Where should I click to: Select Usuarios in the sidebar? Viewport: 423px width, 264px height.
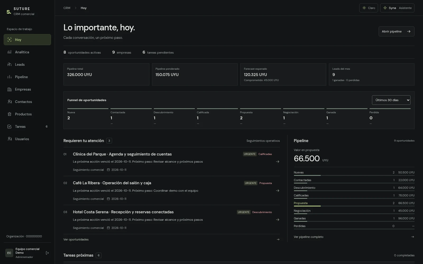[27, 139]
